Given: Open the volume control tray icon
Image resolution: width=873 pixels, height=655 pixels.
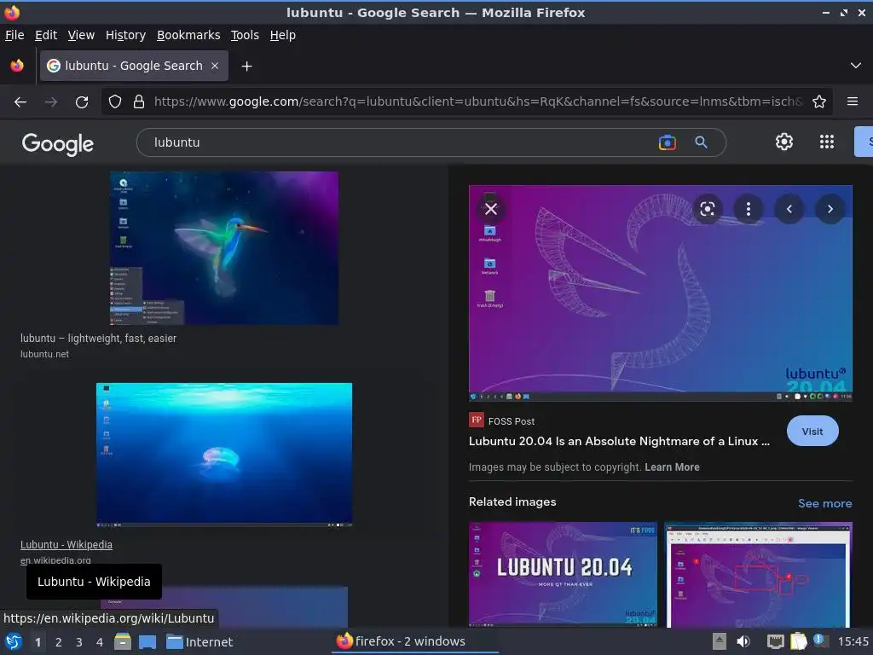Looking at the screenshot, I should (743, 641).
